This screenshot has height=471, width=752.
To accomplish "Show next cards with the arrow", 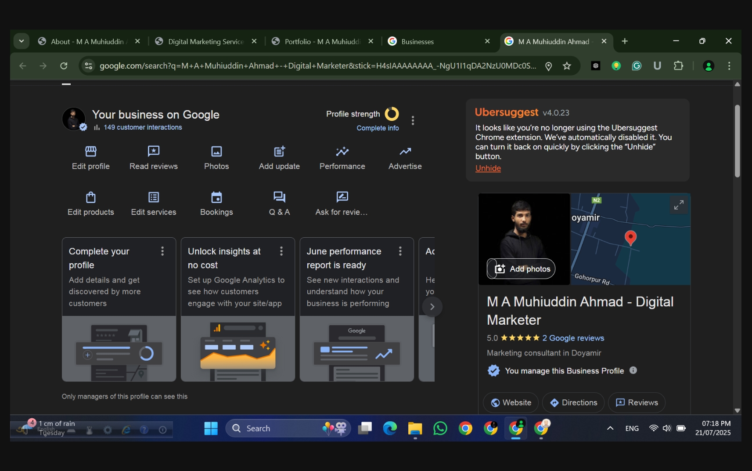I will click(432, 307).
